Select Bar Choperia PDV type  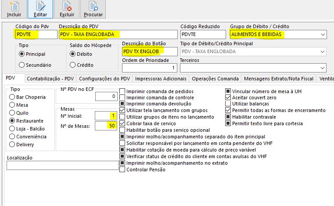coord(12,97)
